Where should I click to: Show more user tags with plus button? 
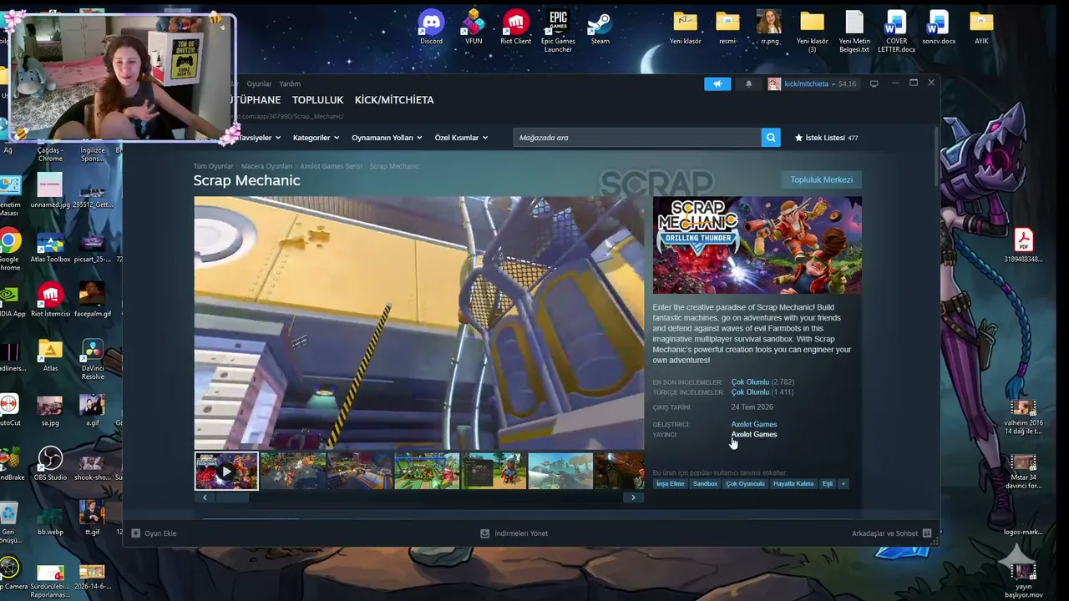click(x=843, y=483)
